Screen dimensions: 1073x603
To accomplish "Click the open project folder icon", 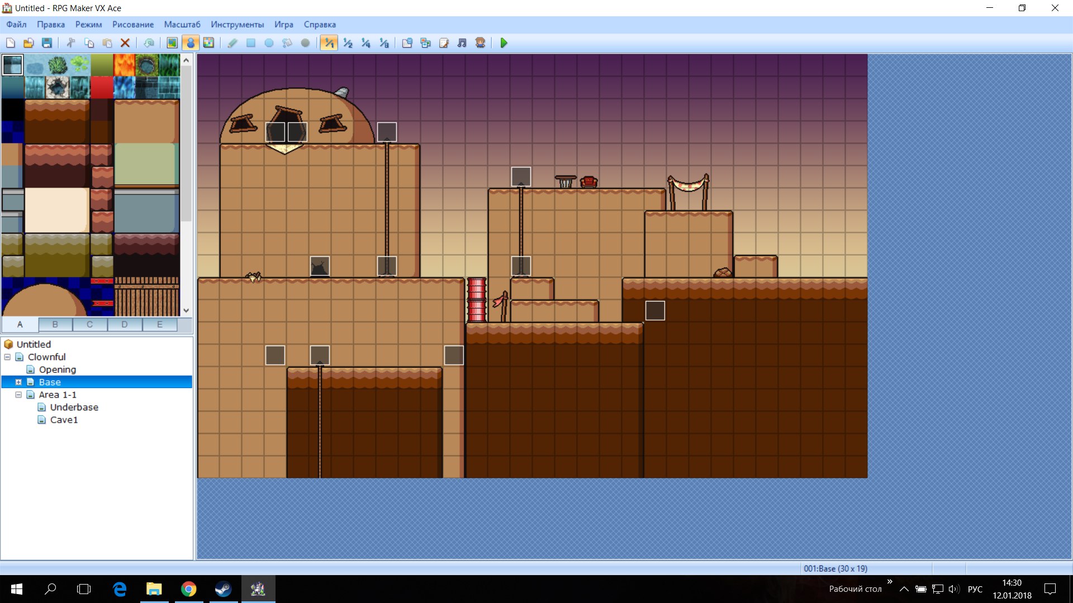I will point(29,43).
